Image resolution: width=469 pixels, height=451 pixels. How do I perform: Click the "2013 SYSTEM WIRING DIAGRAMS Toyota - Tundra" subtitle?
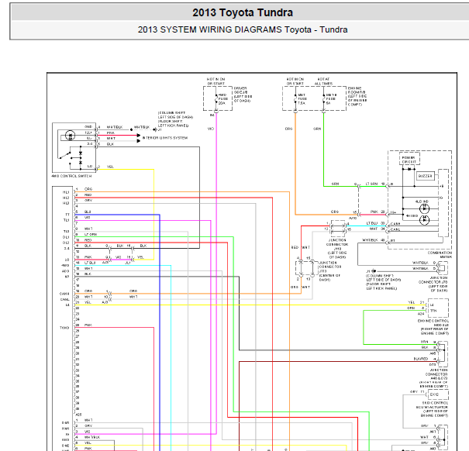click(243, 29)
